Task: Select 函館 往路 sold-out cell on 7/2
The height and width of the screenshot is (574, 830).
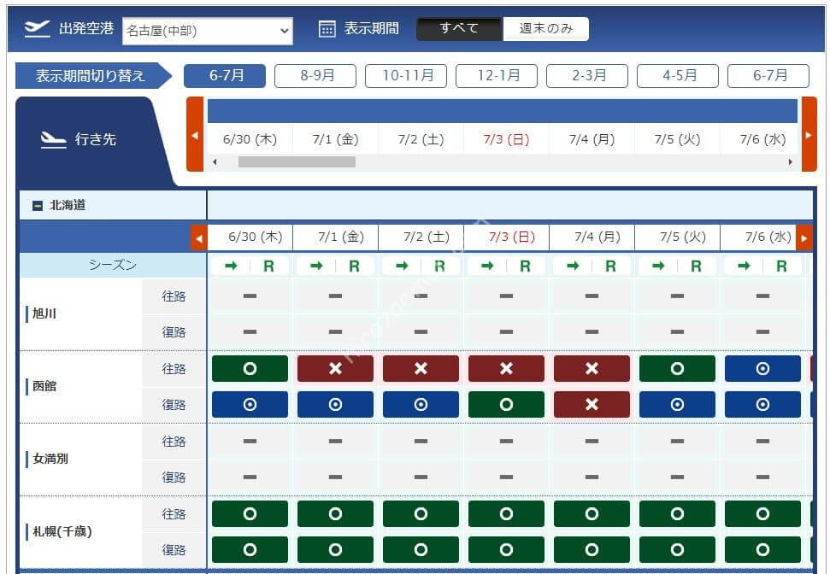Action: 421,369
